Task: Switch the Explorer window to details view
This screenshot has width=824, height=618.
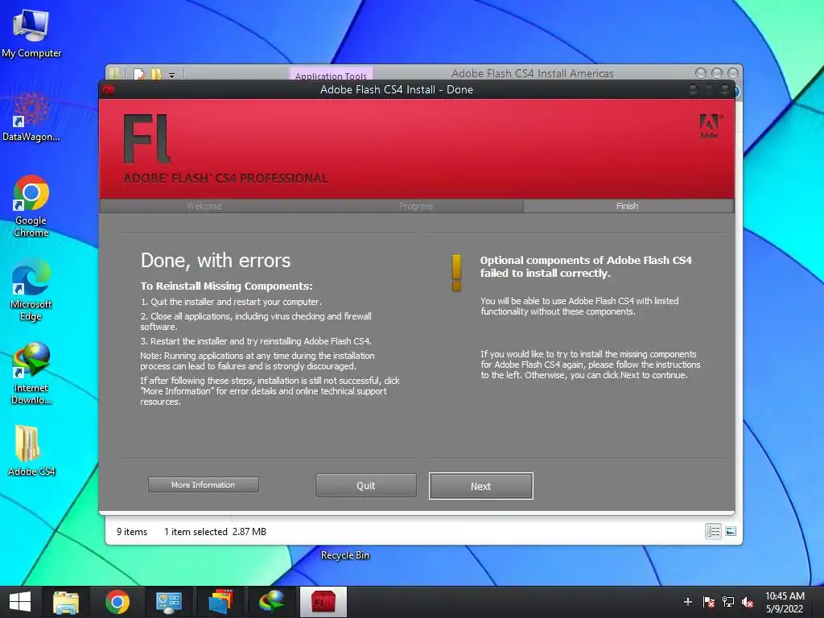Action: click(713, 531)
